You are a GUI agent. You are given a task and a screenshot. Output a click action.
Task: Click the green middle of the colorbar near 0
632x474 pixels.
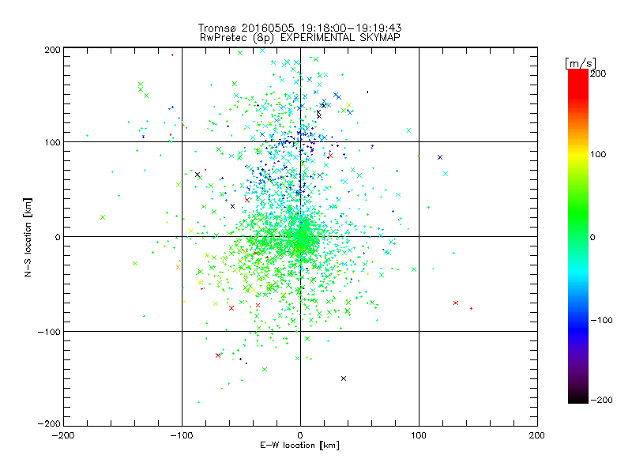(x=578, y=236)
